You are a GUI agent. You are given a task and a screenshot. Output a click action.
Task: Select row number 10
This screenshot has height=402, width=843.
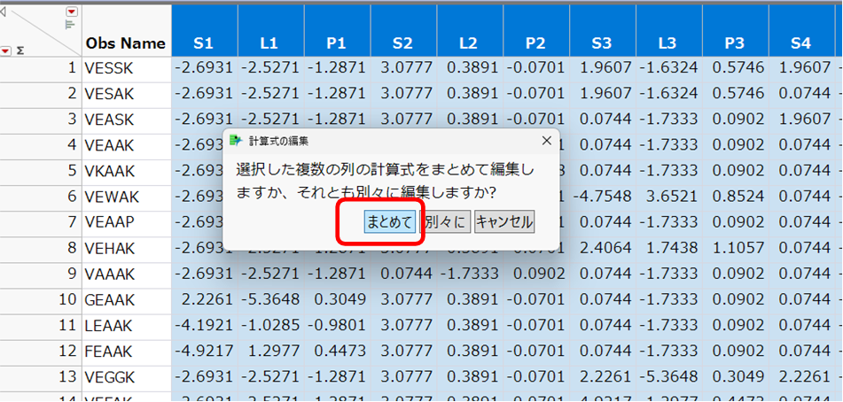(x=40, y=300)
